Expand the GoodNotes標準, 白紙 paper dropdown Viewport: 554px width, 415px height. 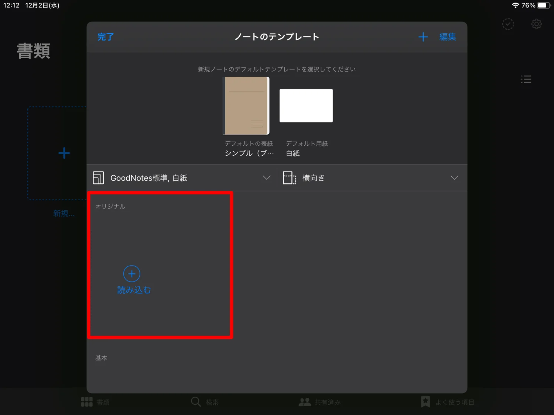267,177
